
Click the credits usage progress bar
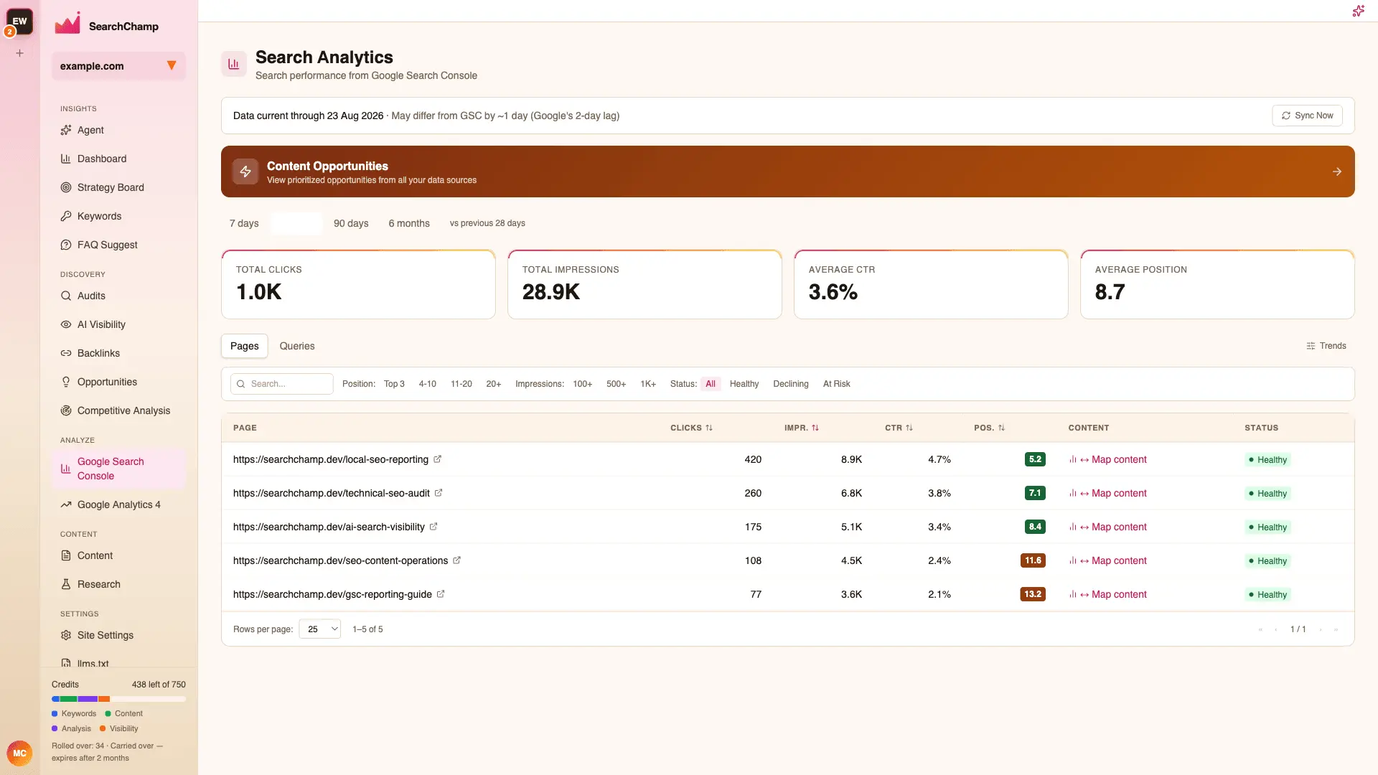point(118,699)
